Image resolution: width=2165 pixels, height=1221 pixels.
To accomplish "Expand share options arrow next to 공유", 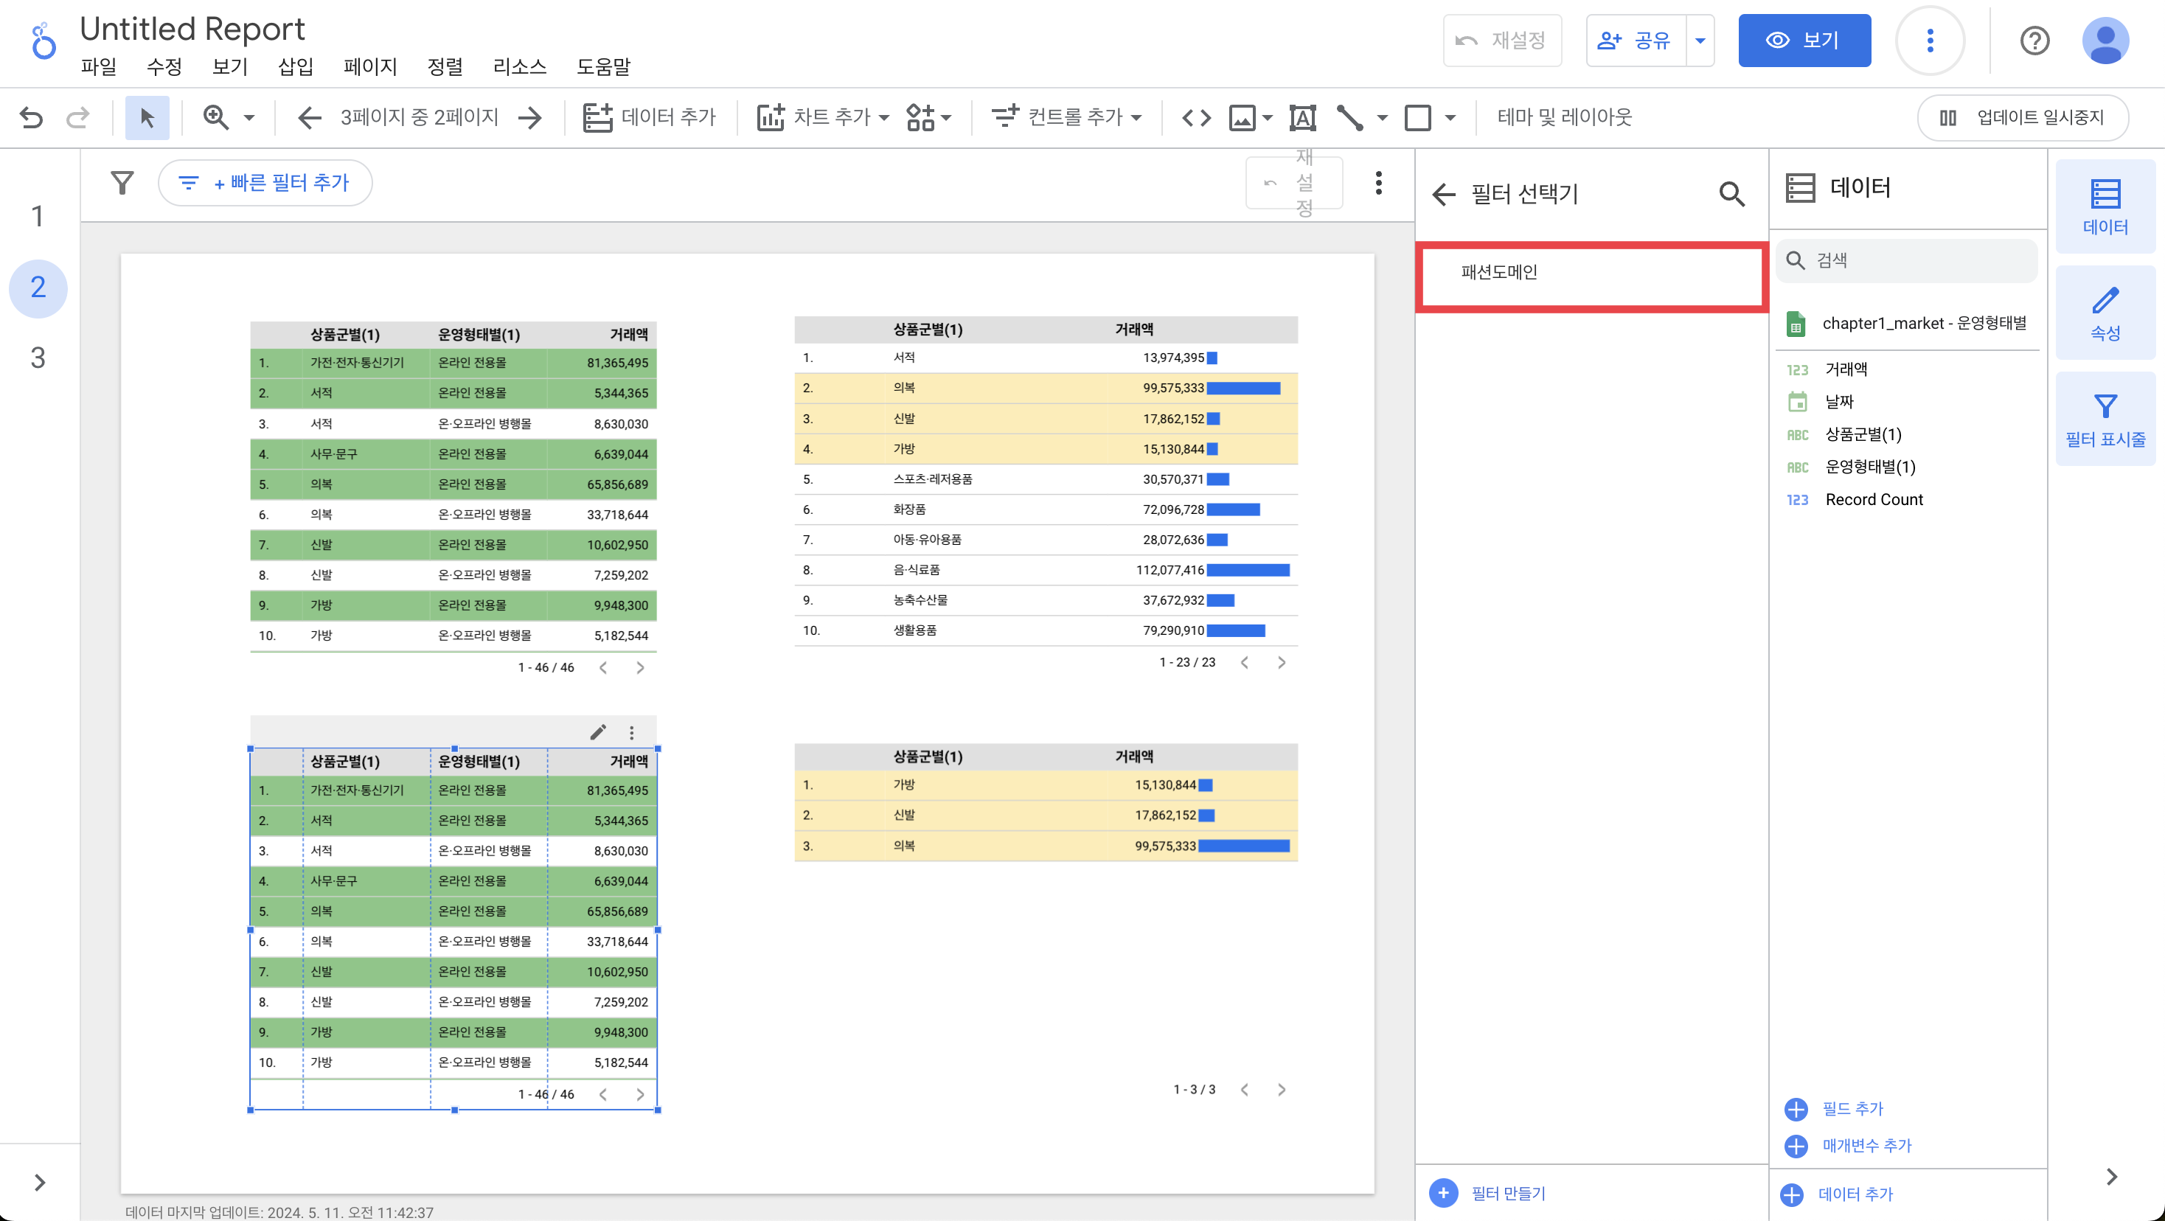I will [1700, 41].
